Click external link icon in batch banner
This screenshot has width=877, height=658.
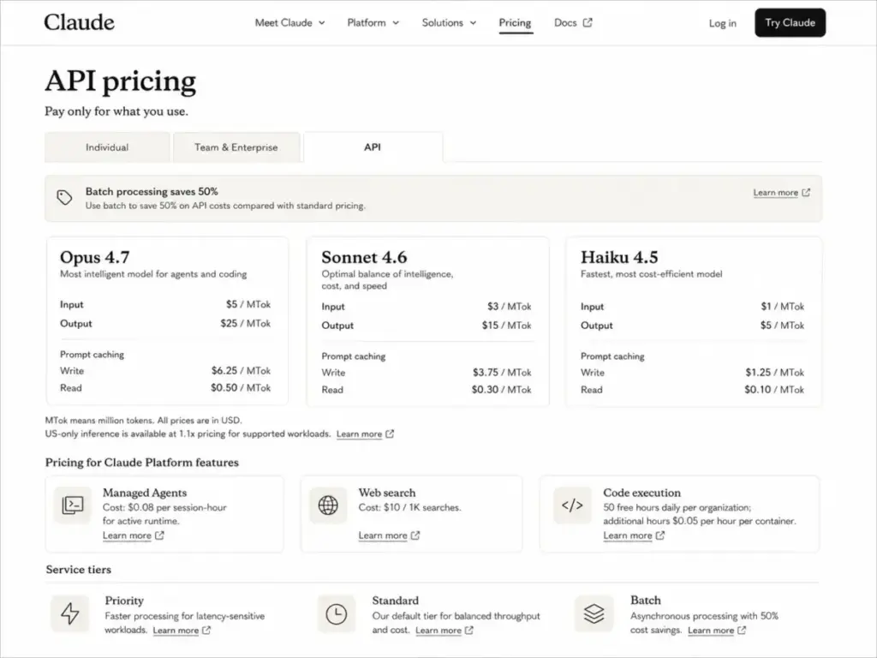pyautogui.click(x=806, y=193)
